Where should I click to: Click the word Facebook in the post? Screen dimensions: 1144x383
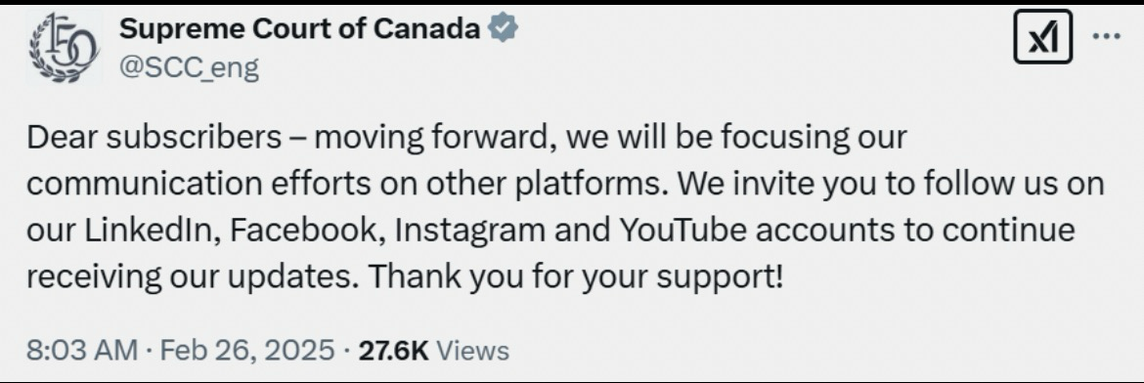[307, 230]
